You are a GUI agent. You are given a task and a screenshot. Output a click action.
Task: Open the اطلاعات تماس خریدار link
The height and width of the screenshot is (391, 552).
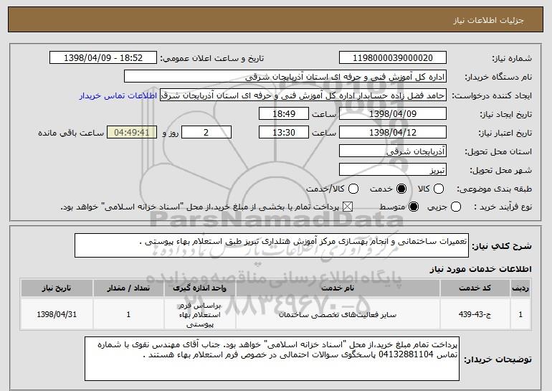tap(118, 95)
